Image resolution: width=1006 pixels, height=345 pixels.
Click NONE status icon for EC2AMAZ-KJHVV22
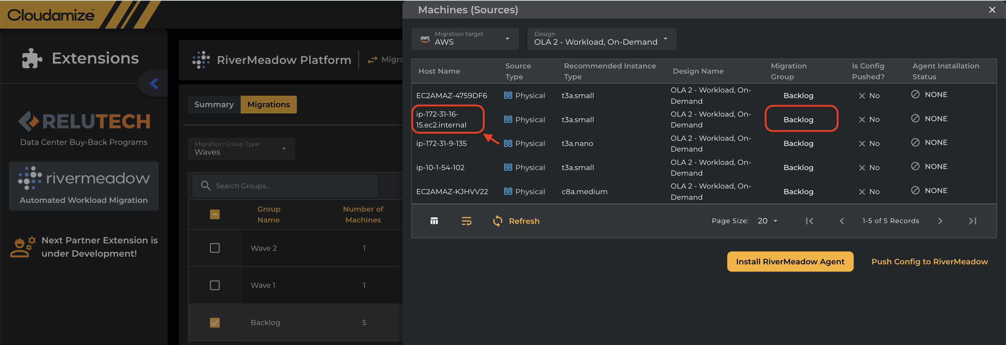915,190
